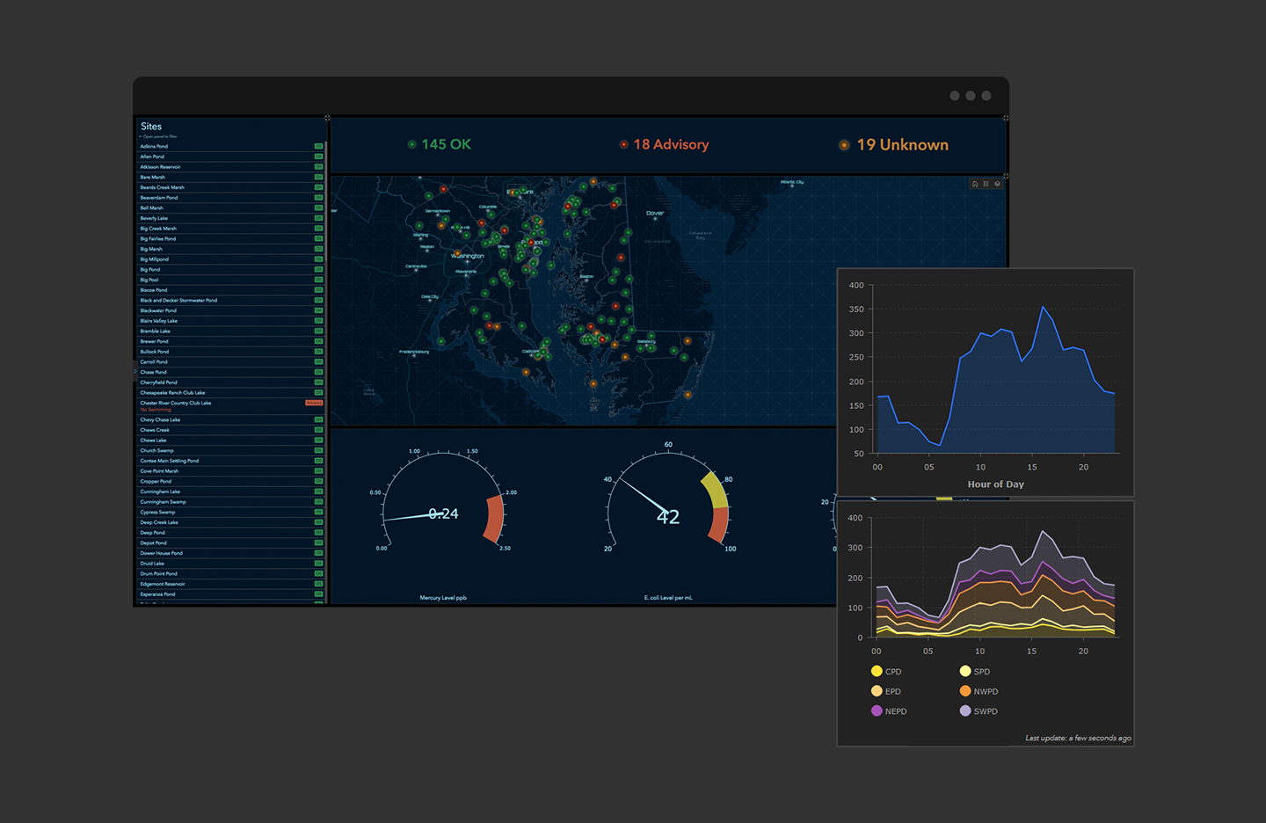The height and width of the screenshot is (823, 1266).
Task: Click the orange status dot beside 19 Unknown
Action: tap(844, 144)
